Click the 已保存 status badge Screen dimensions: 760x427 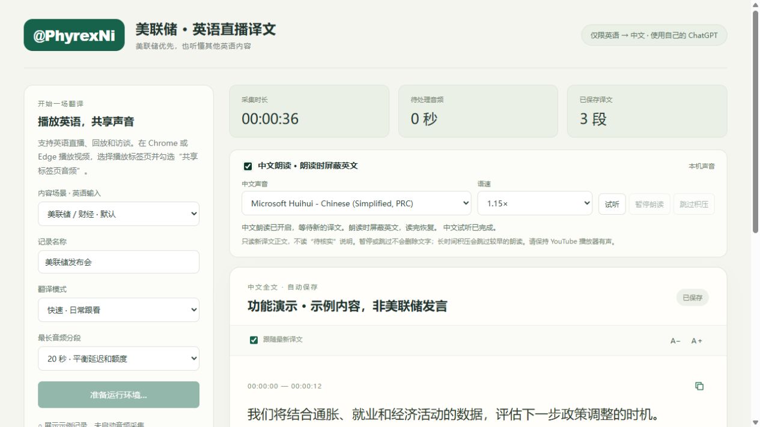[692, 297]
